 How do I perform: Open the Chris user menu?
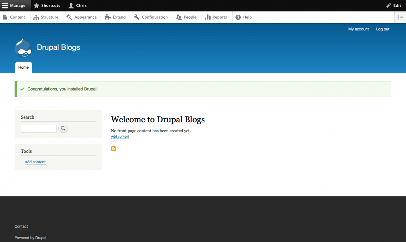tap(77, 5)
